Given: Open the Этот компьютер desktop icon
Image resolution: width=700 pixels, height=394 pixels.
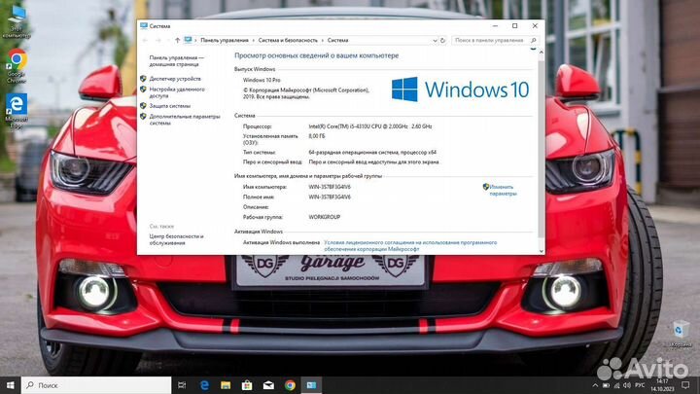Looking at the screenshot, I should (17, 20).
